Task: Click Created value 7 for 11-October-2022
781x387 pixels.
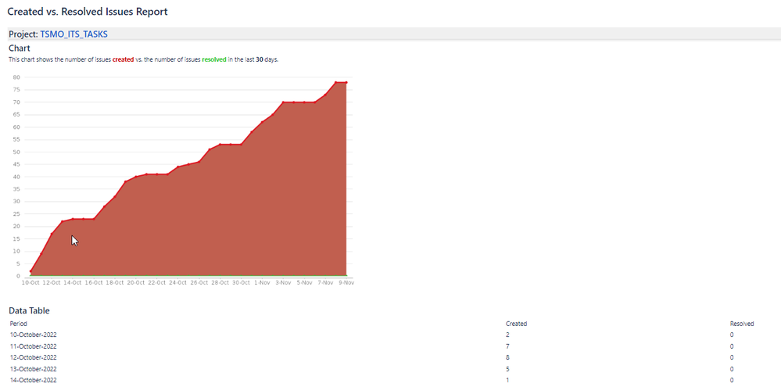Action: coord(507,346)
